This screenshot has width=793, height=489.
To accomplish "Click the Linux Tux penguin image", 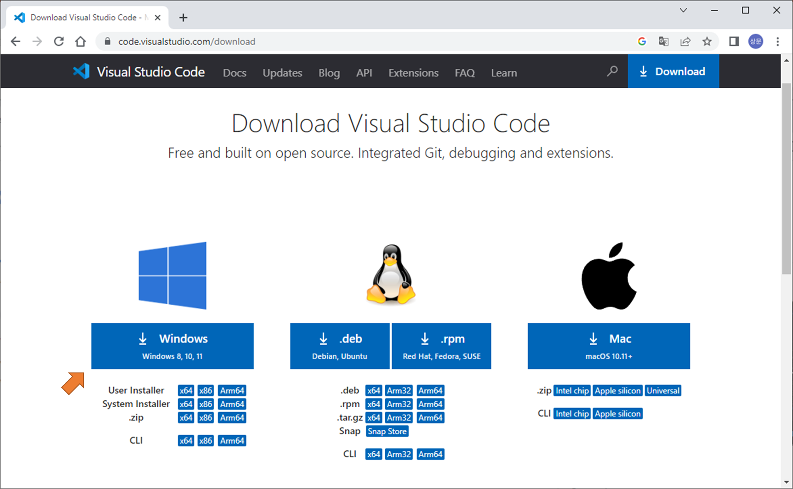I will pos(391,274).
